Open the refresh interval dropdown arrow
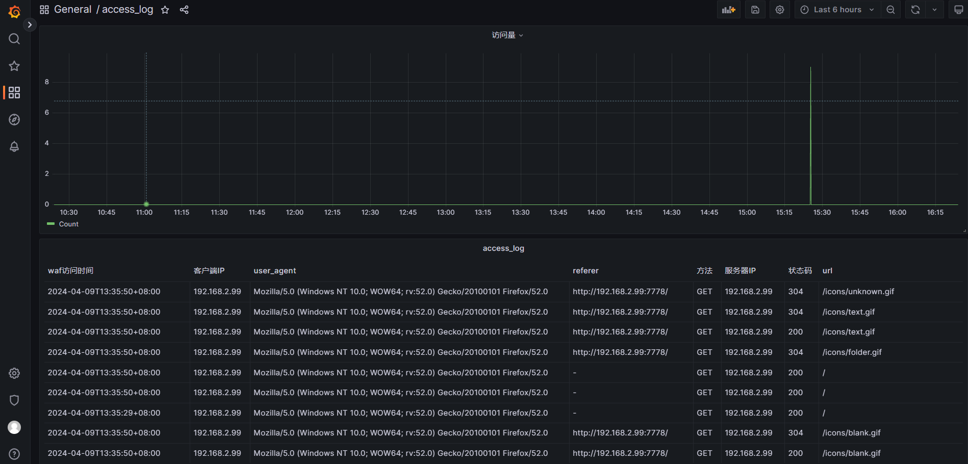Screen dimensions: 968x464 pos(934,10)
